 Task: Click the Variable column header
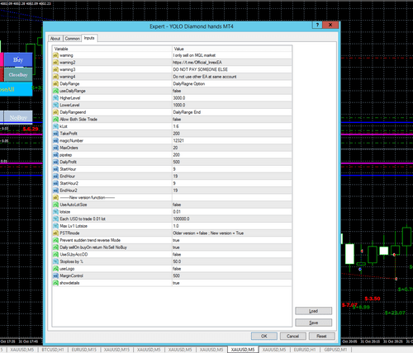click(x=112, y=49)
